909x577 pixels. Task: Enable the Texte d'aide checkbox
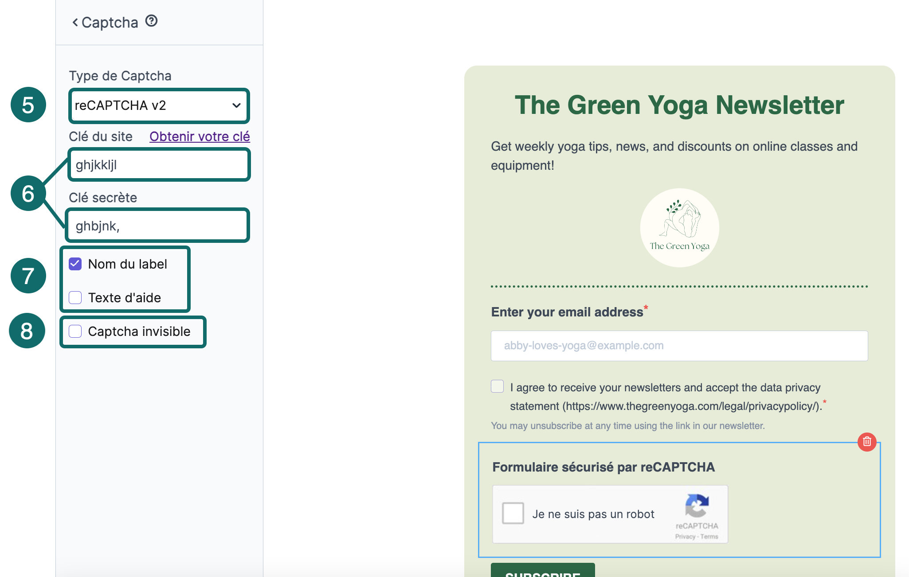coord(75,297)
